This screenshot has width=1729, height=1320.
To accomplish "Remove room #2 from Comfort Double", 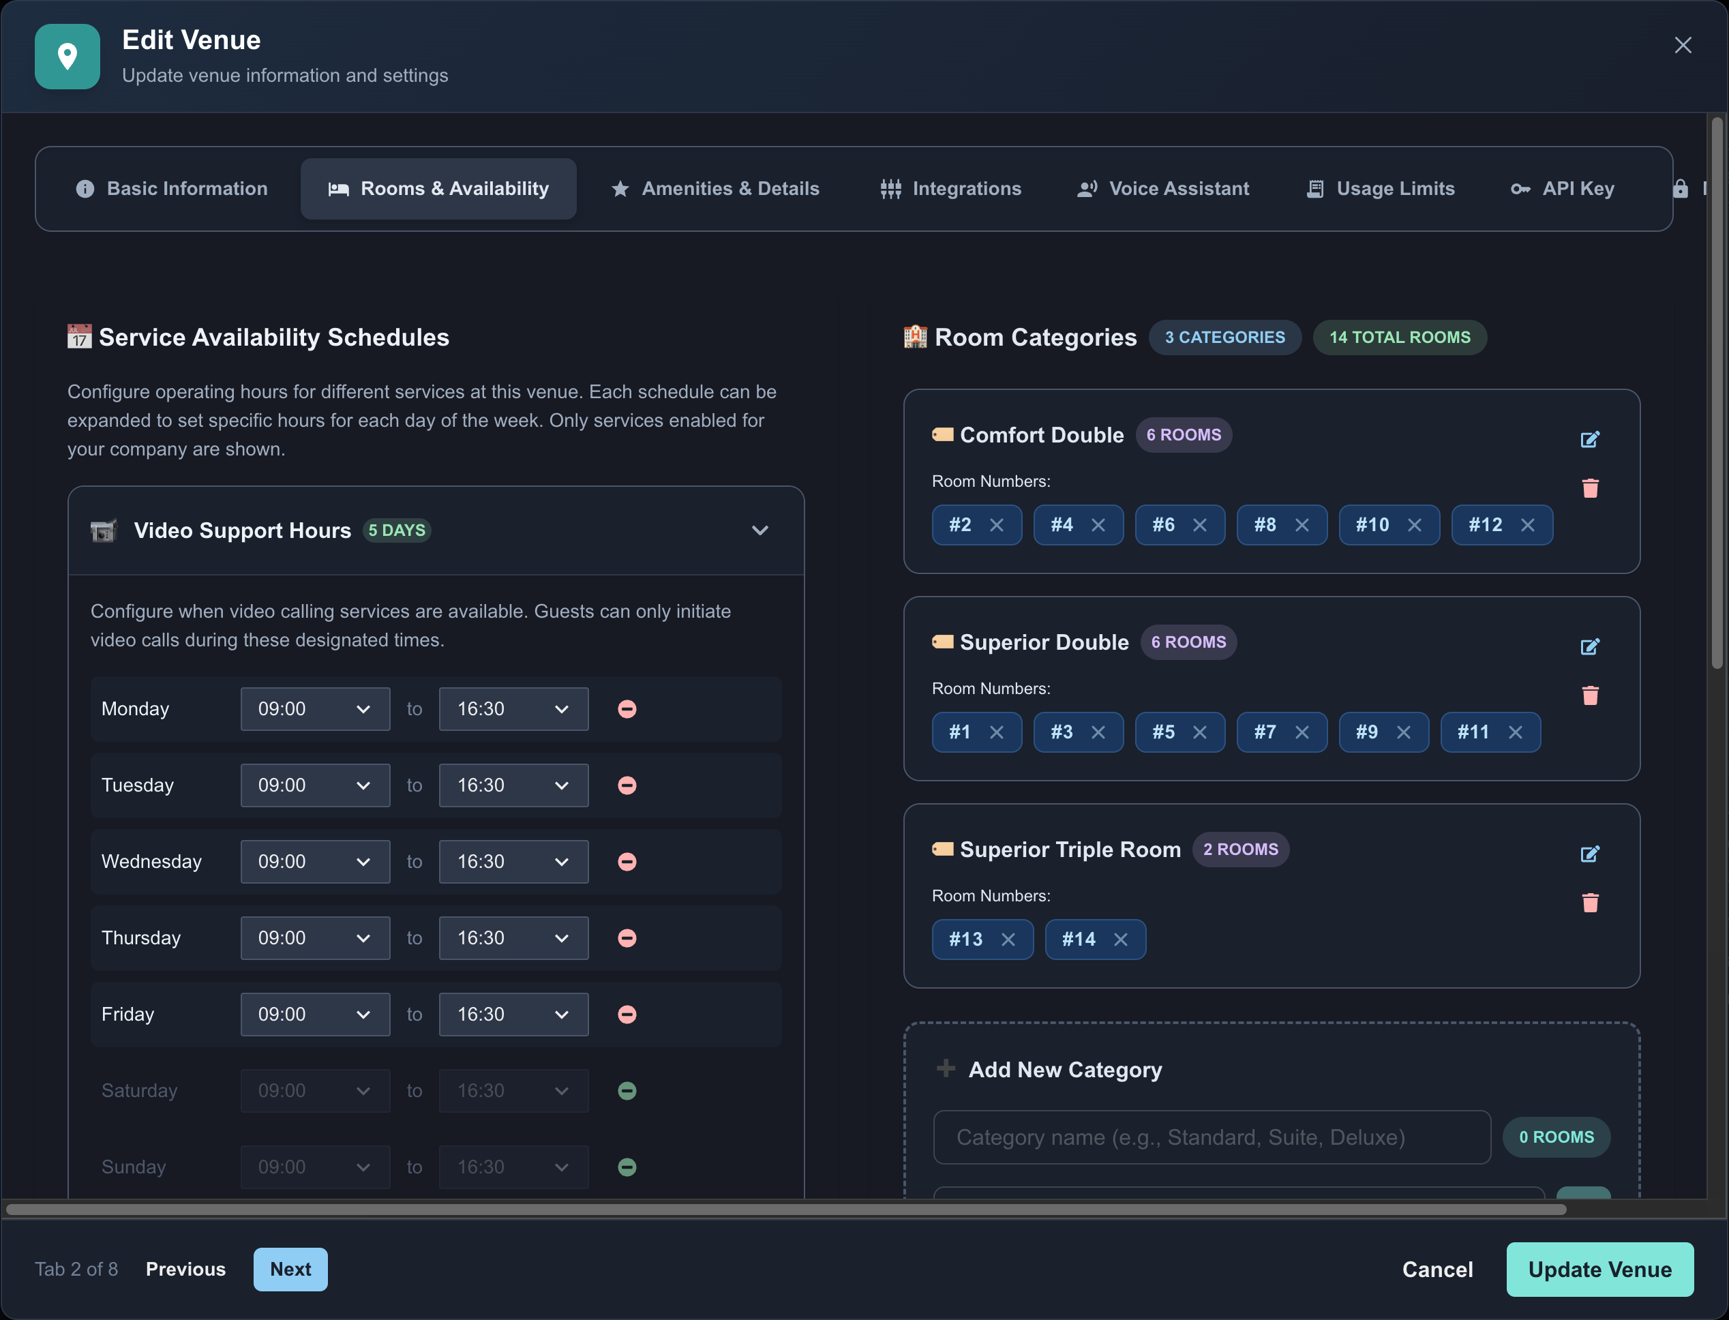I will point(996,525).
